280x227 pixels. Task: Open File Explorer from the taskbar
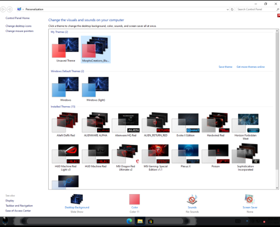[140, 221]
